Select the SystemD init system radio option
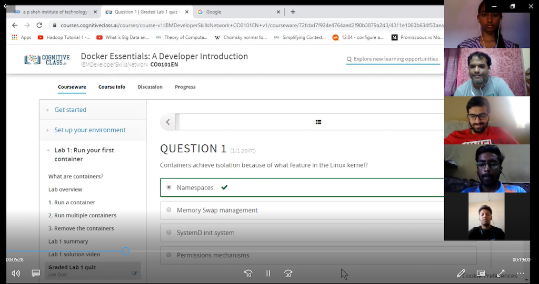 169,233
